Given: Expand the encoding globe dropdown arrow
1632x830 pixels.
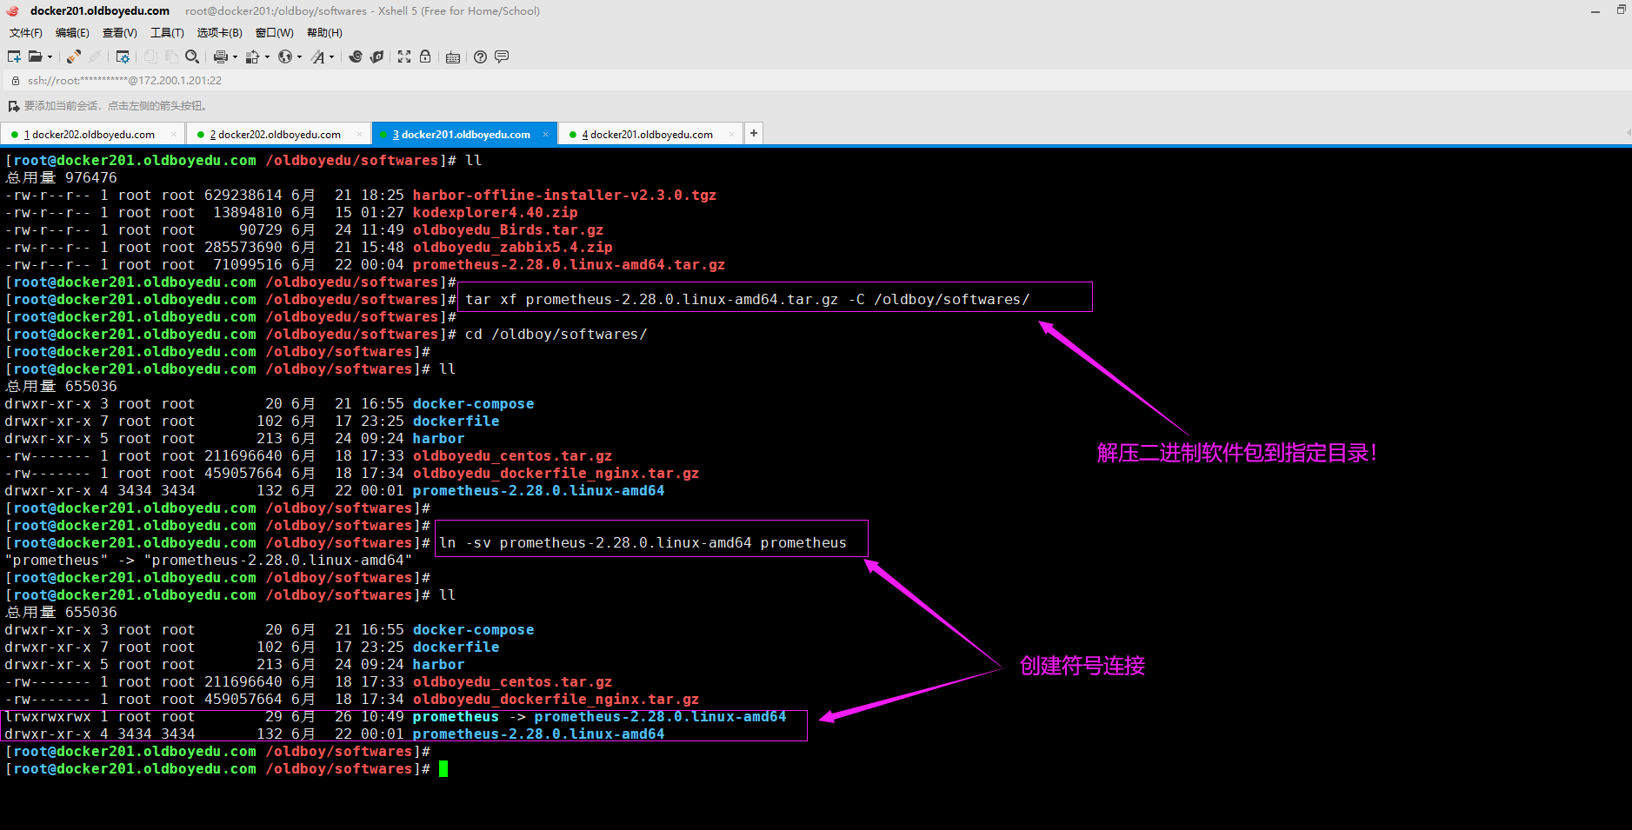Looking at the screenshot, I should point(299,57).
